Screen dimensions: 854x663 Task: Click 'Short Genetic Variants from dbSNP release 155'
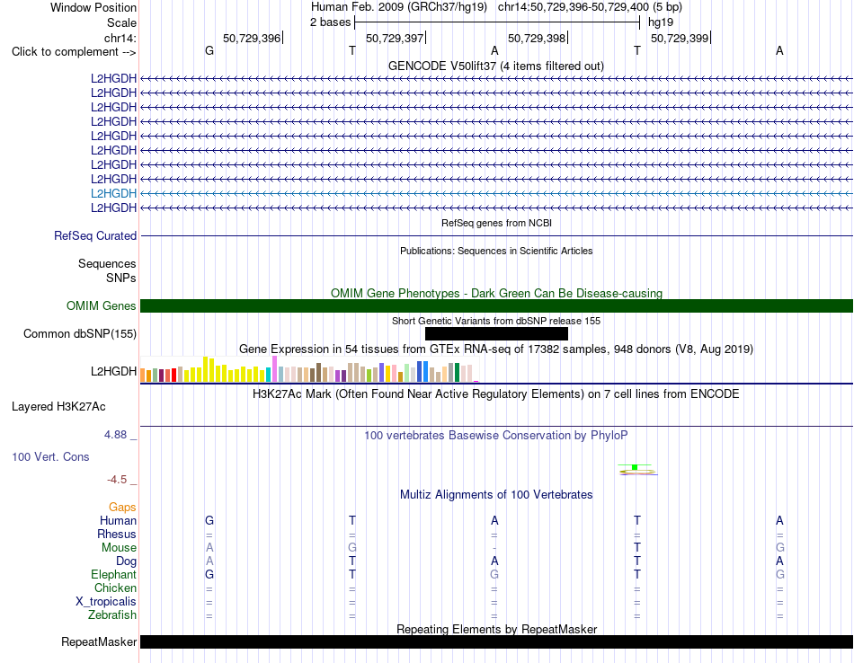(496, 321)
